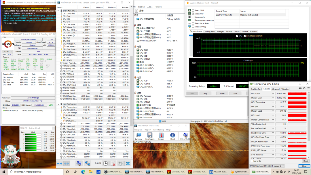Switch to Statistics tab
Viewport: 311px width, 175px height.
[253, 31]
